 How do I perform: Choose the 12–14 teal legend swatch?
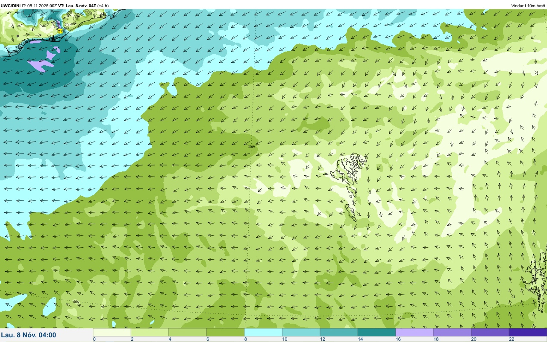coord(339,332)
